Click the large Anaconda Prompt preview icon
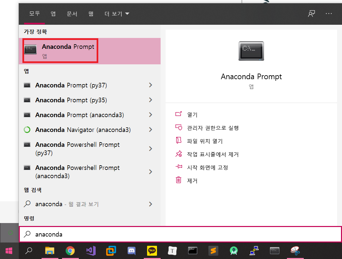 (x=251, y=51)
